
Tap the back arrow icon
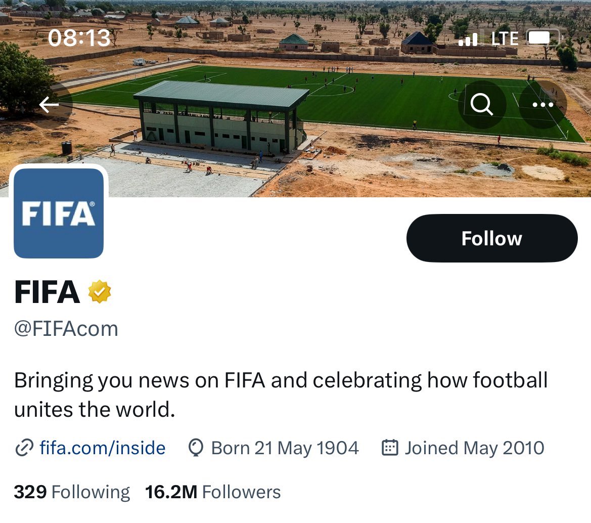(49, 105)
